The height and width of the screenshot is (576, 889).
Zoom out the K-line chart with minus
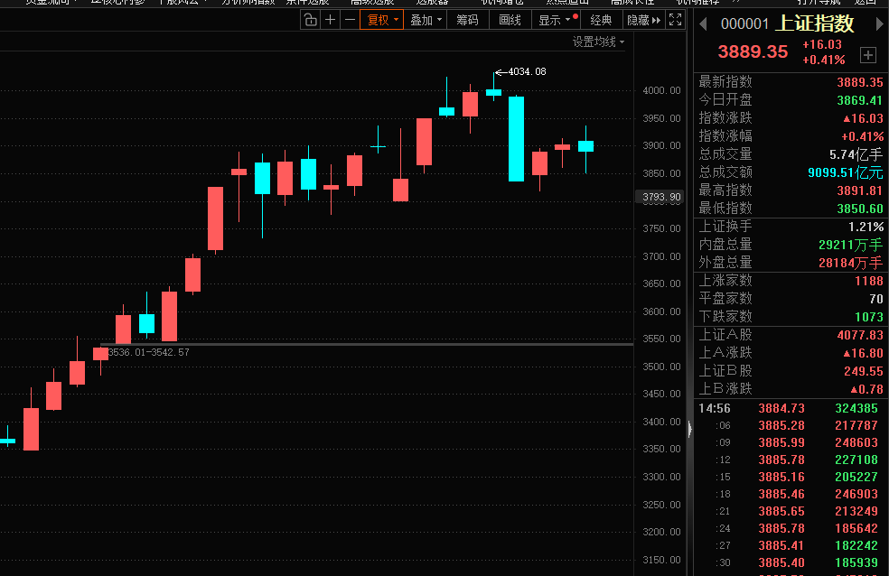349,20
